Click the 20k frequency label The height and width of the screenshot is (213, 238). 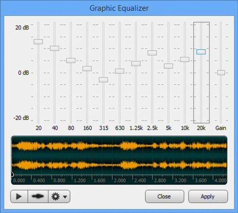[x=201, y=128]
